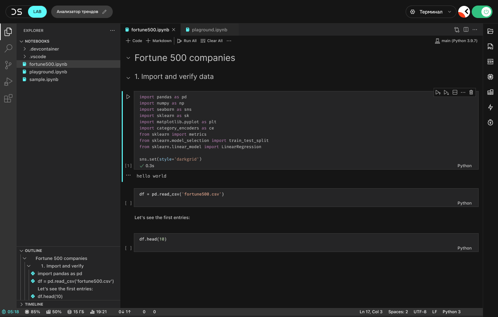Add a new Markdown cell

(159, 41)
